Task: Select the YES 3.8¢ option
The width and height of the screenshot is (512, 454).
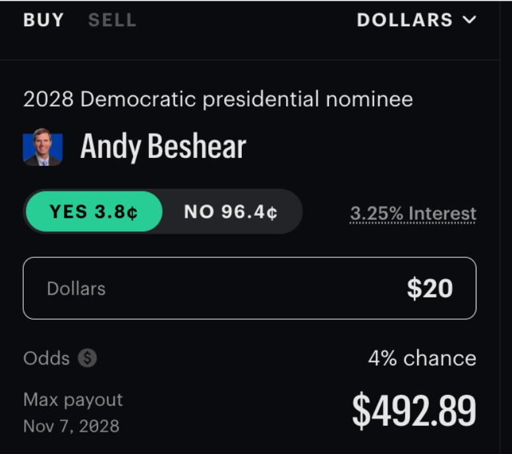Action: (x=94, y=211)
